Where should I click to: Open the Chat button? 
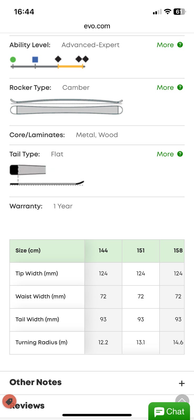(x=169, y=411)
